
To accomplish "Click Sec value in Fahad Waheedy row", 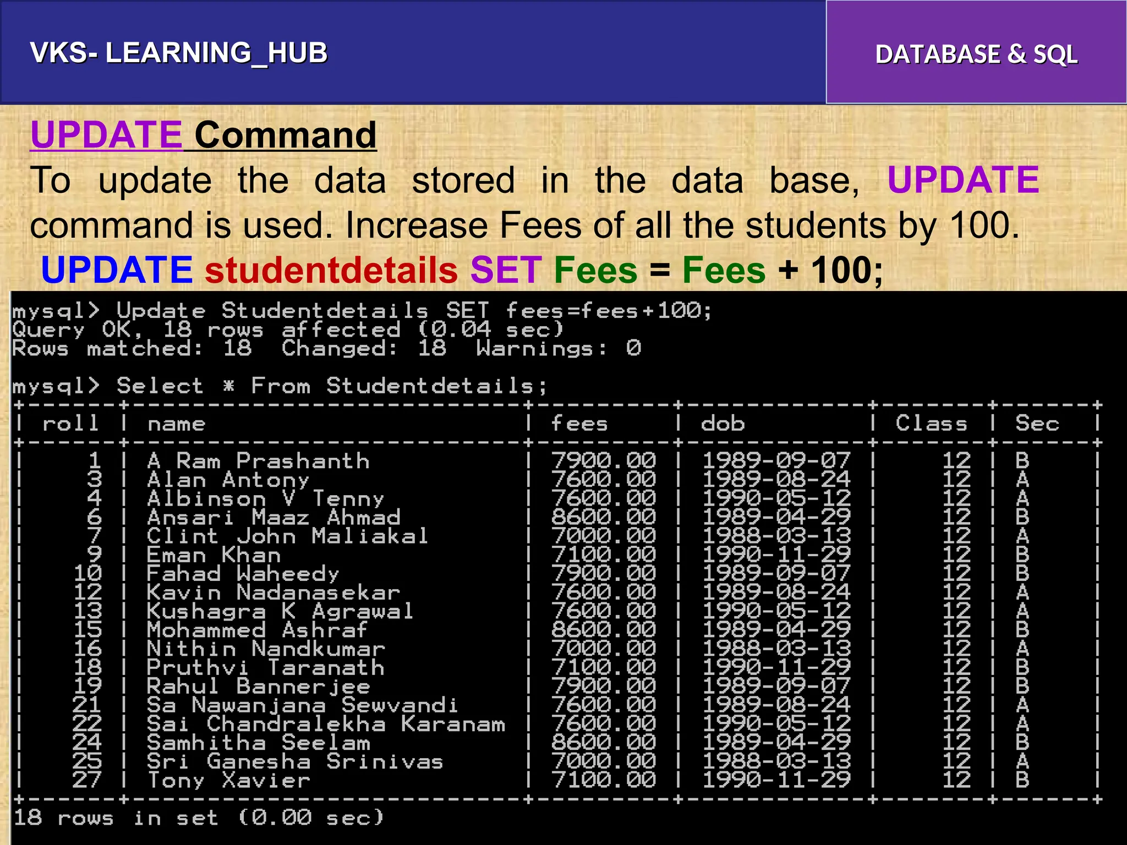I will [x=1022, y=574].
